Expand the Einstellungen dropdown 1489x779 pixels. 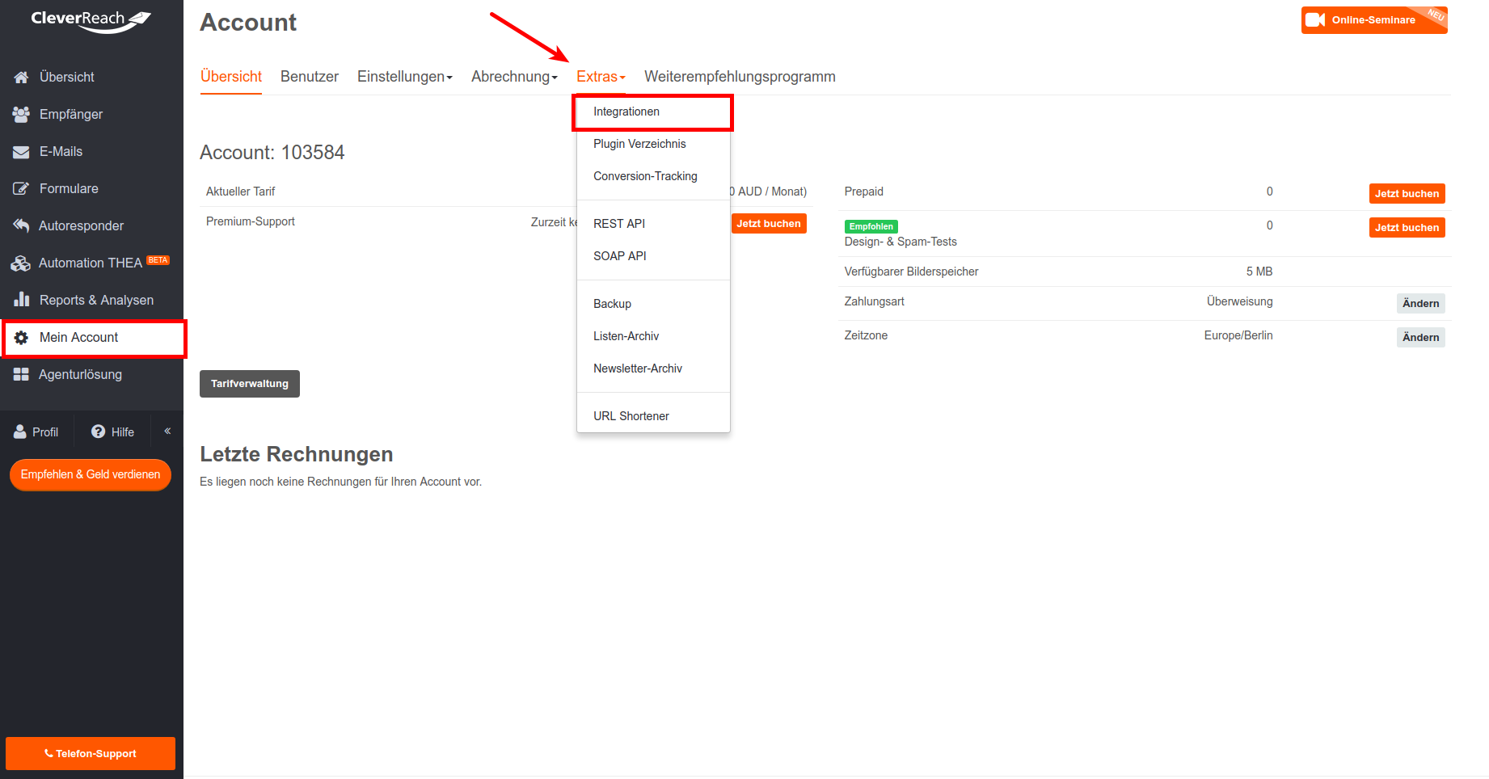405,77
